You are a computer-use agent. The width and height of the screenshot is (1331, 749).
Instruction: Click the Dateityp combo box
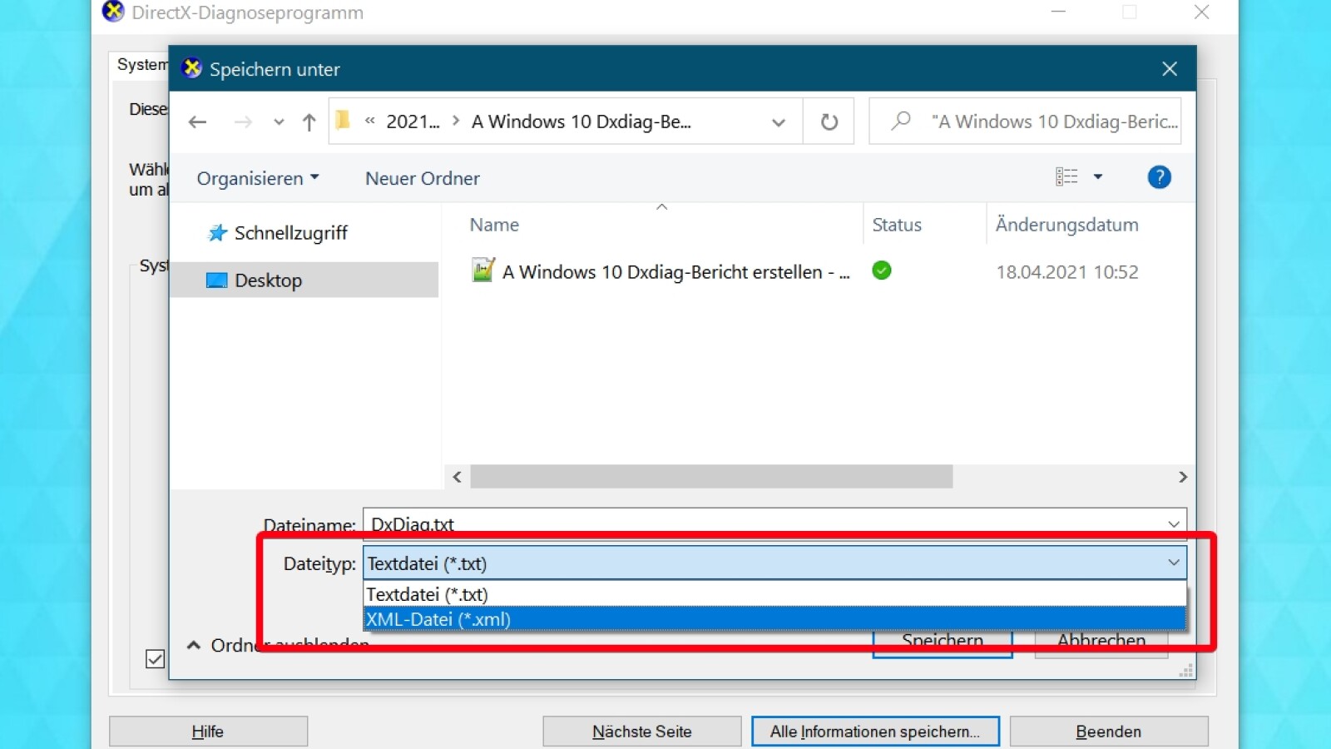tap(774, 563)
